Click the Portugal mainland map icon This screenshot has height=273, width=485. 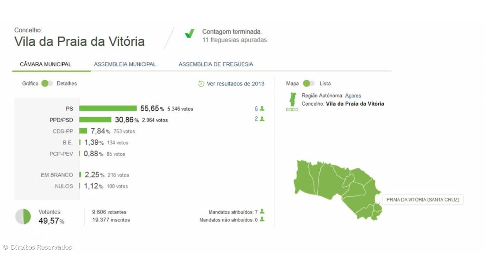tap(291, 99)
